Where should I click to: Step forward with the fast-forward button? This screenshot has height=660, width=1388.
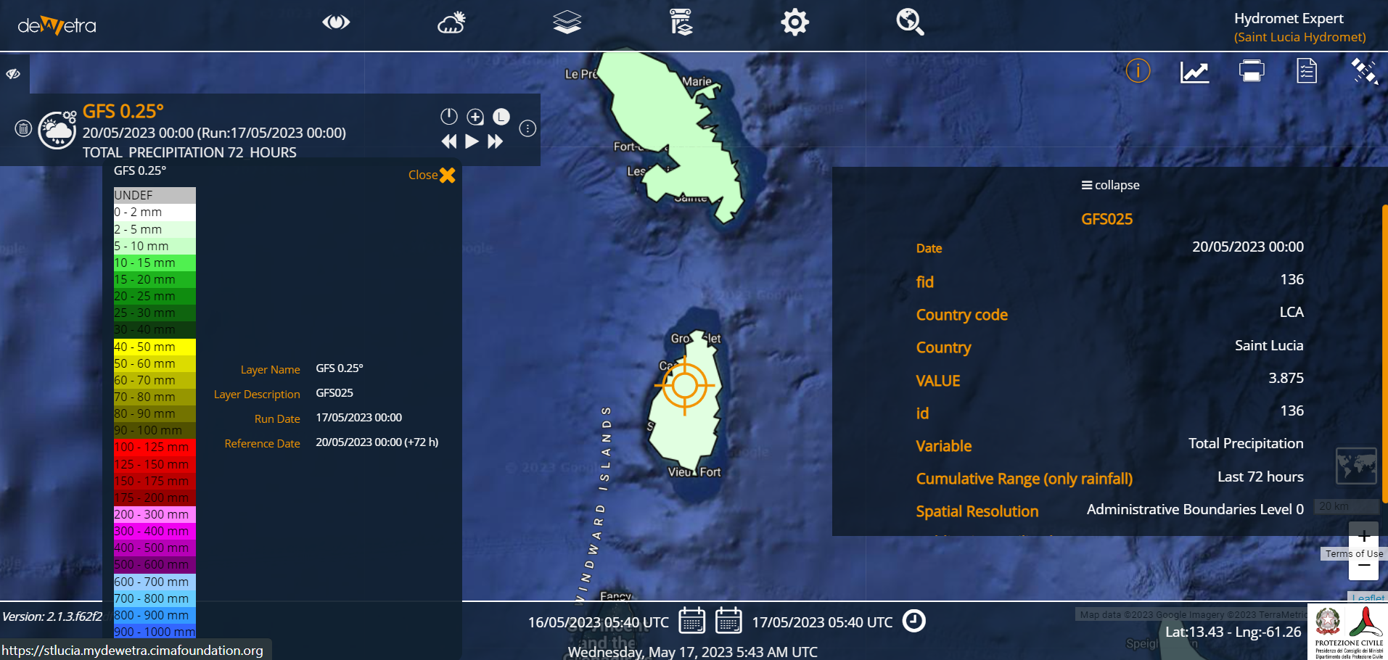coord(496,141)
